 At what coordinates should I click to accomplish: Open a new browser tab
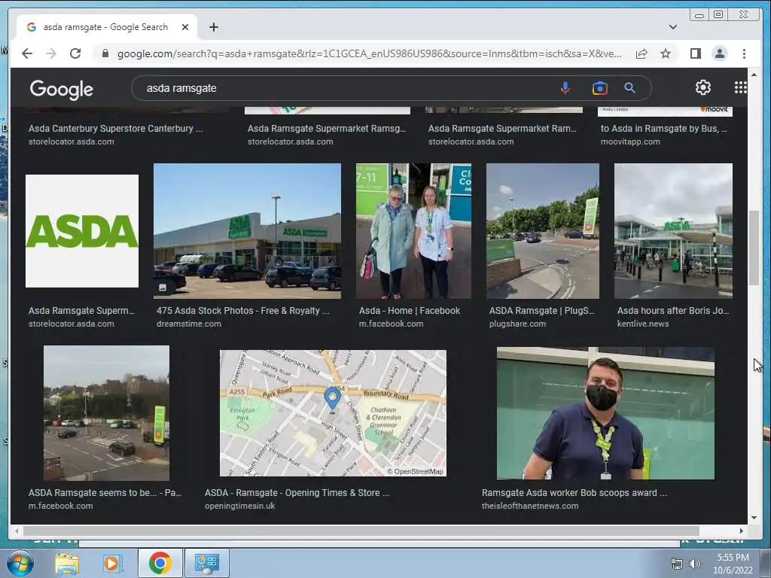click(213, 28)
